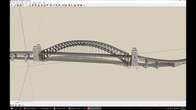Click the Share Model toolbar icon
The height and width of the screenshot is (110, 196).
coord(81,5)
